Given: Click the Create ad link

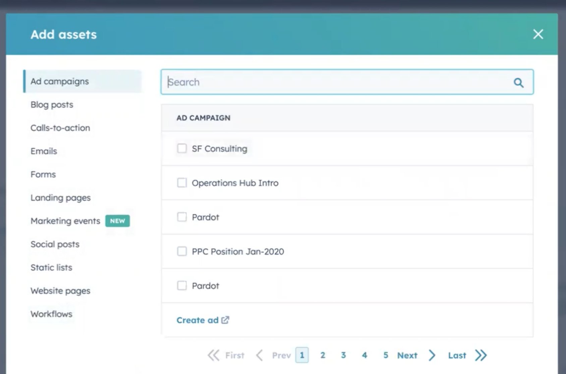Looking at the screenshot, I should coord(197,320).
